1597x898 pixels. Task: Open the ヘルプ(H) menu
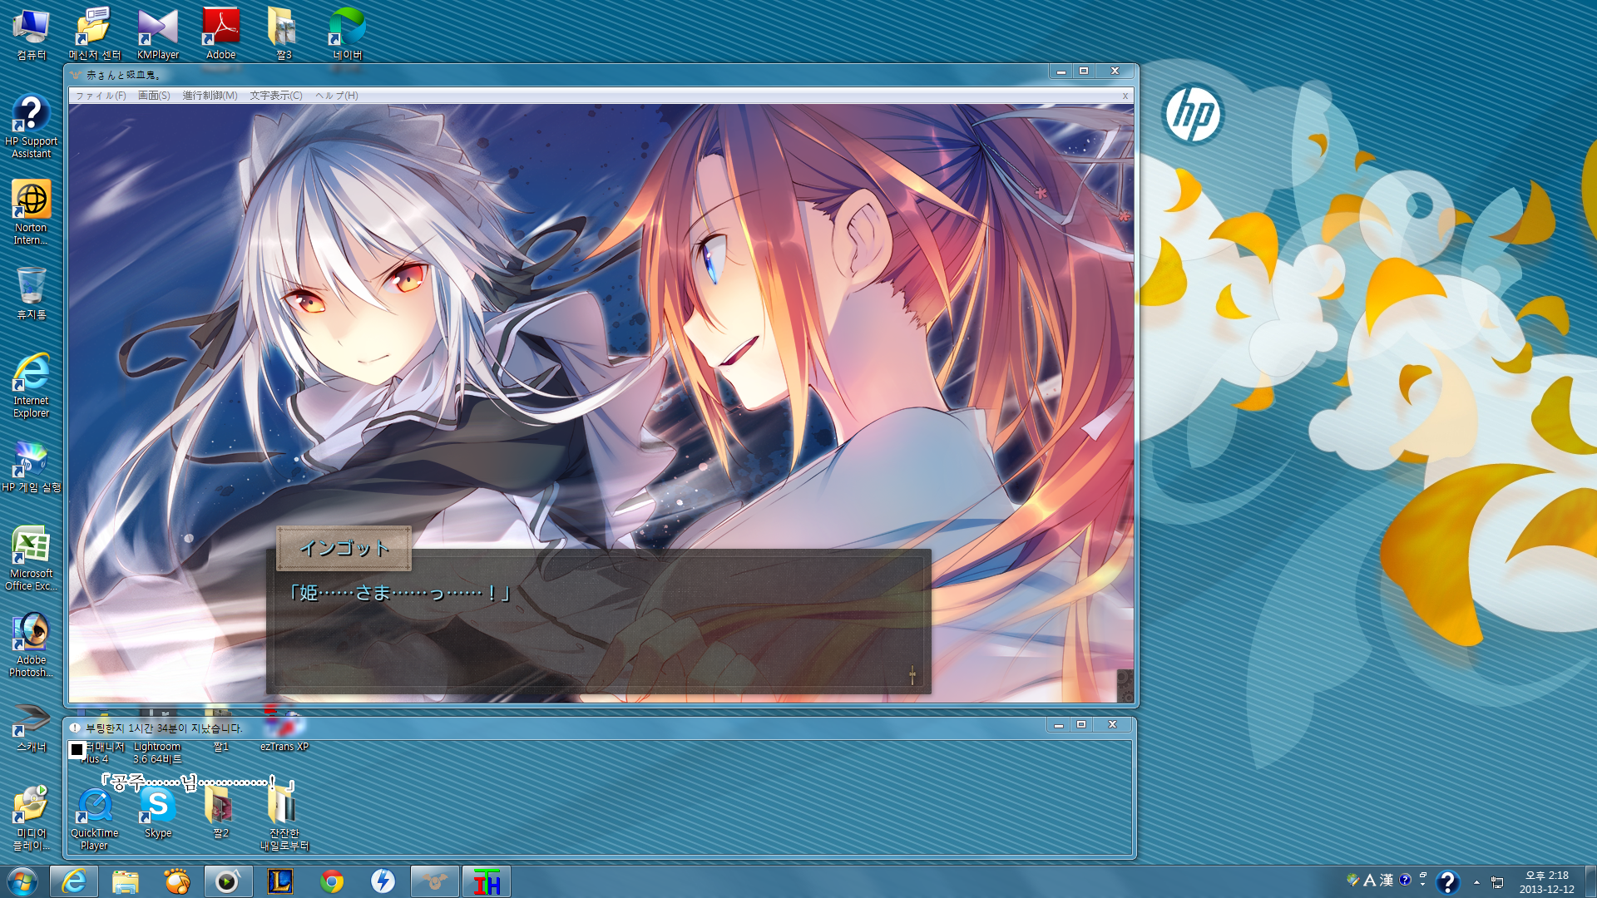336,96
